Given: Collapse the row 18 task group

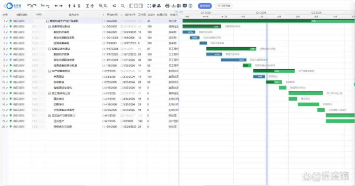Looking at the screenshot, I should (x=49, y=115).
